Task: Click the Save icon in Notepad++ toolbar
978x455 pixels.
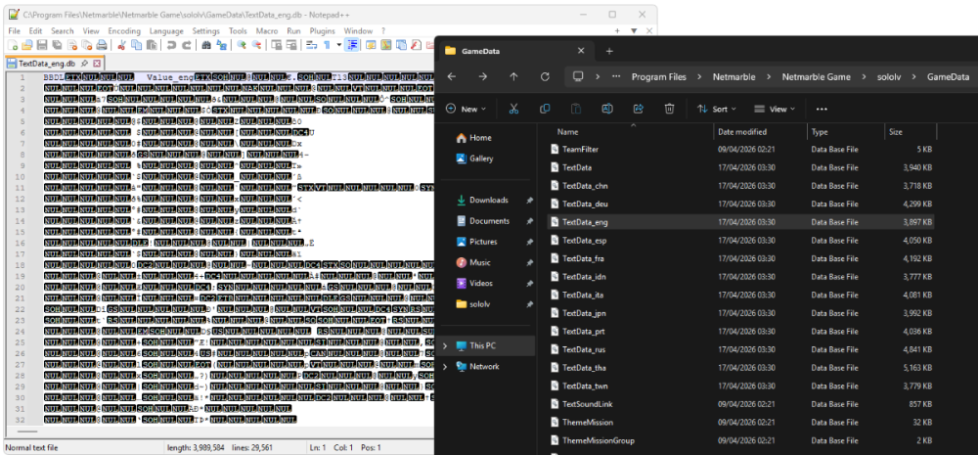Action: click(42, 45)
